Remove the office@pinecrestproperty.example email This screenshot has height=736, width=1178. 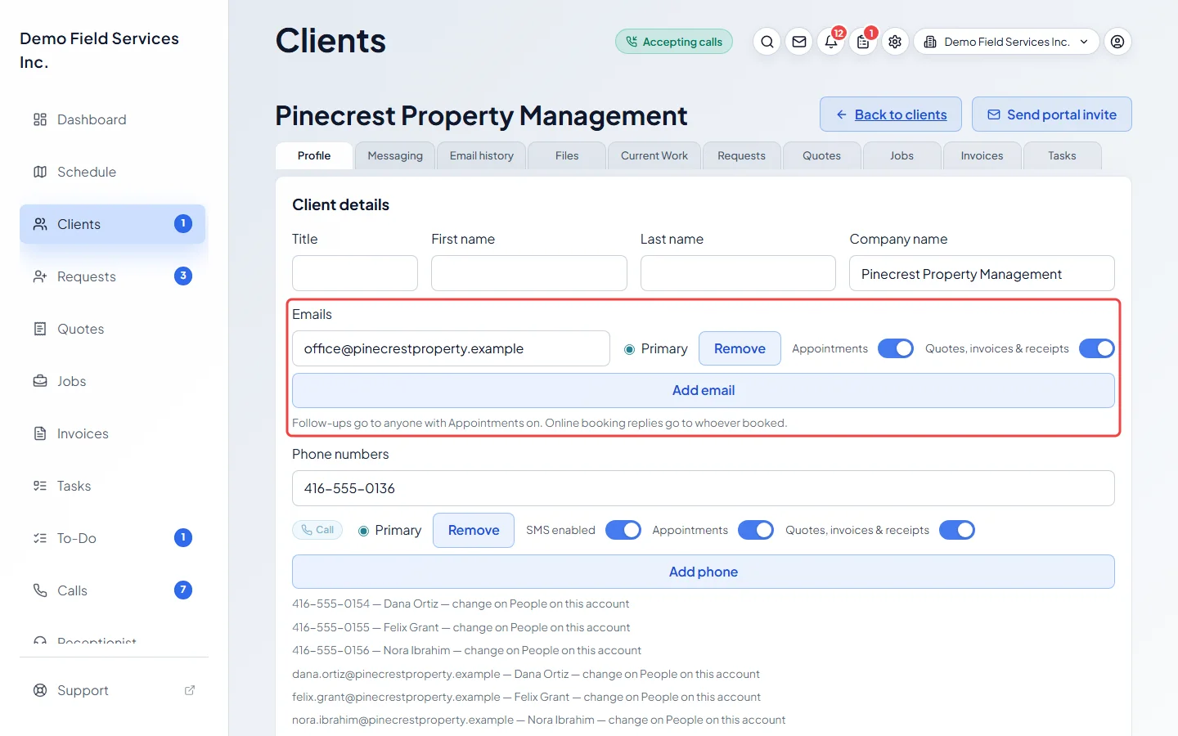pyautogui.click(x=740, y=348)
